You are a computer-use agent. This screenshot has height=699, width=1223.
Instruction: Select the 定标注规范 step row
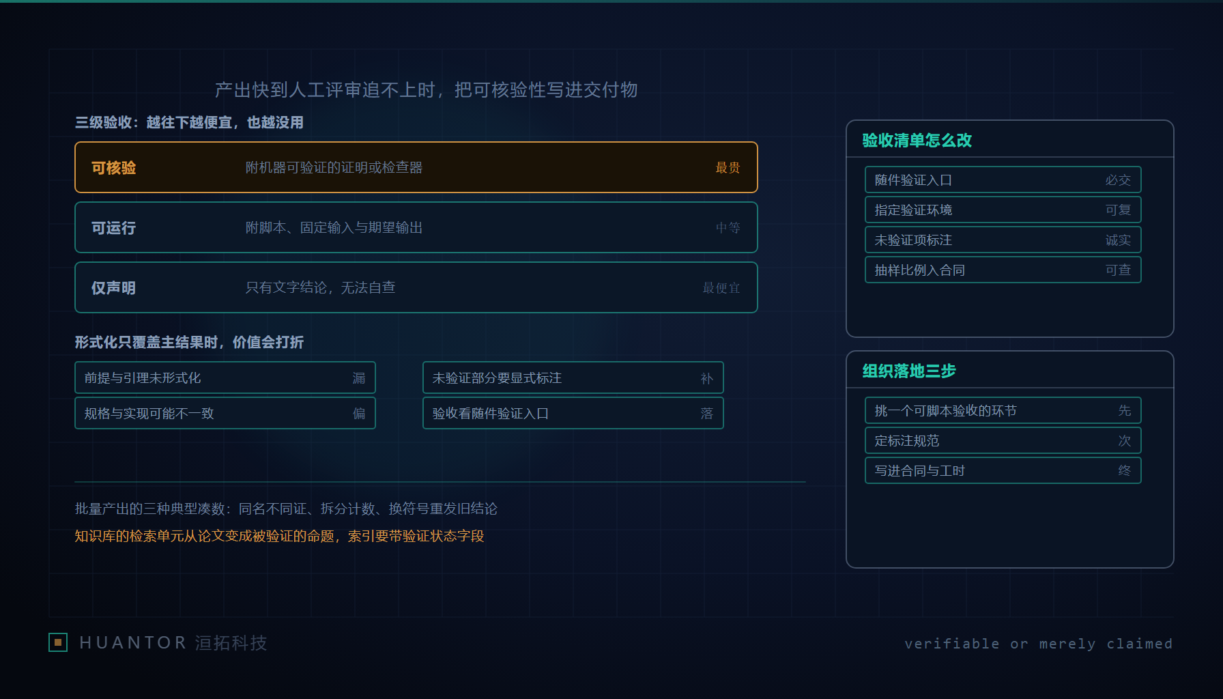(x=1003, y=440)
